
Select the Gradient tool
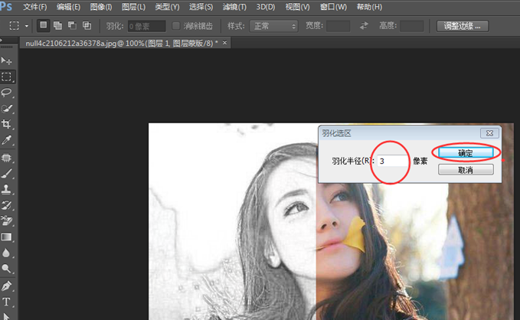[x=7, y=237]
